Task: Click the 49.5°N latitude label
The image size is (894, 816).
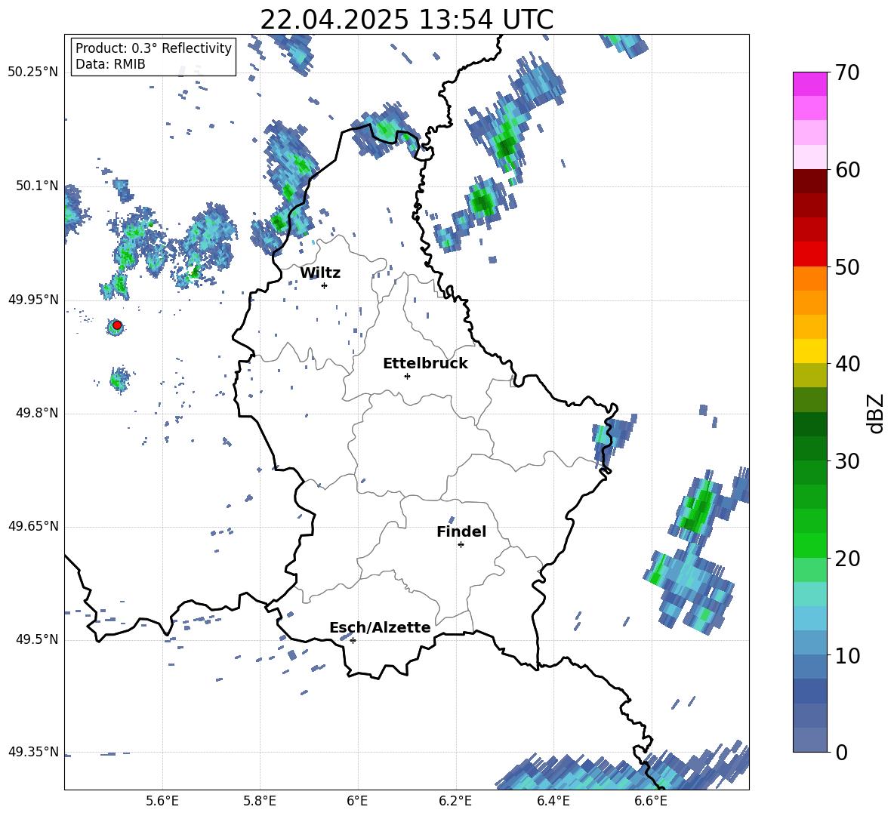Action: tap(36, 639)
